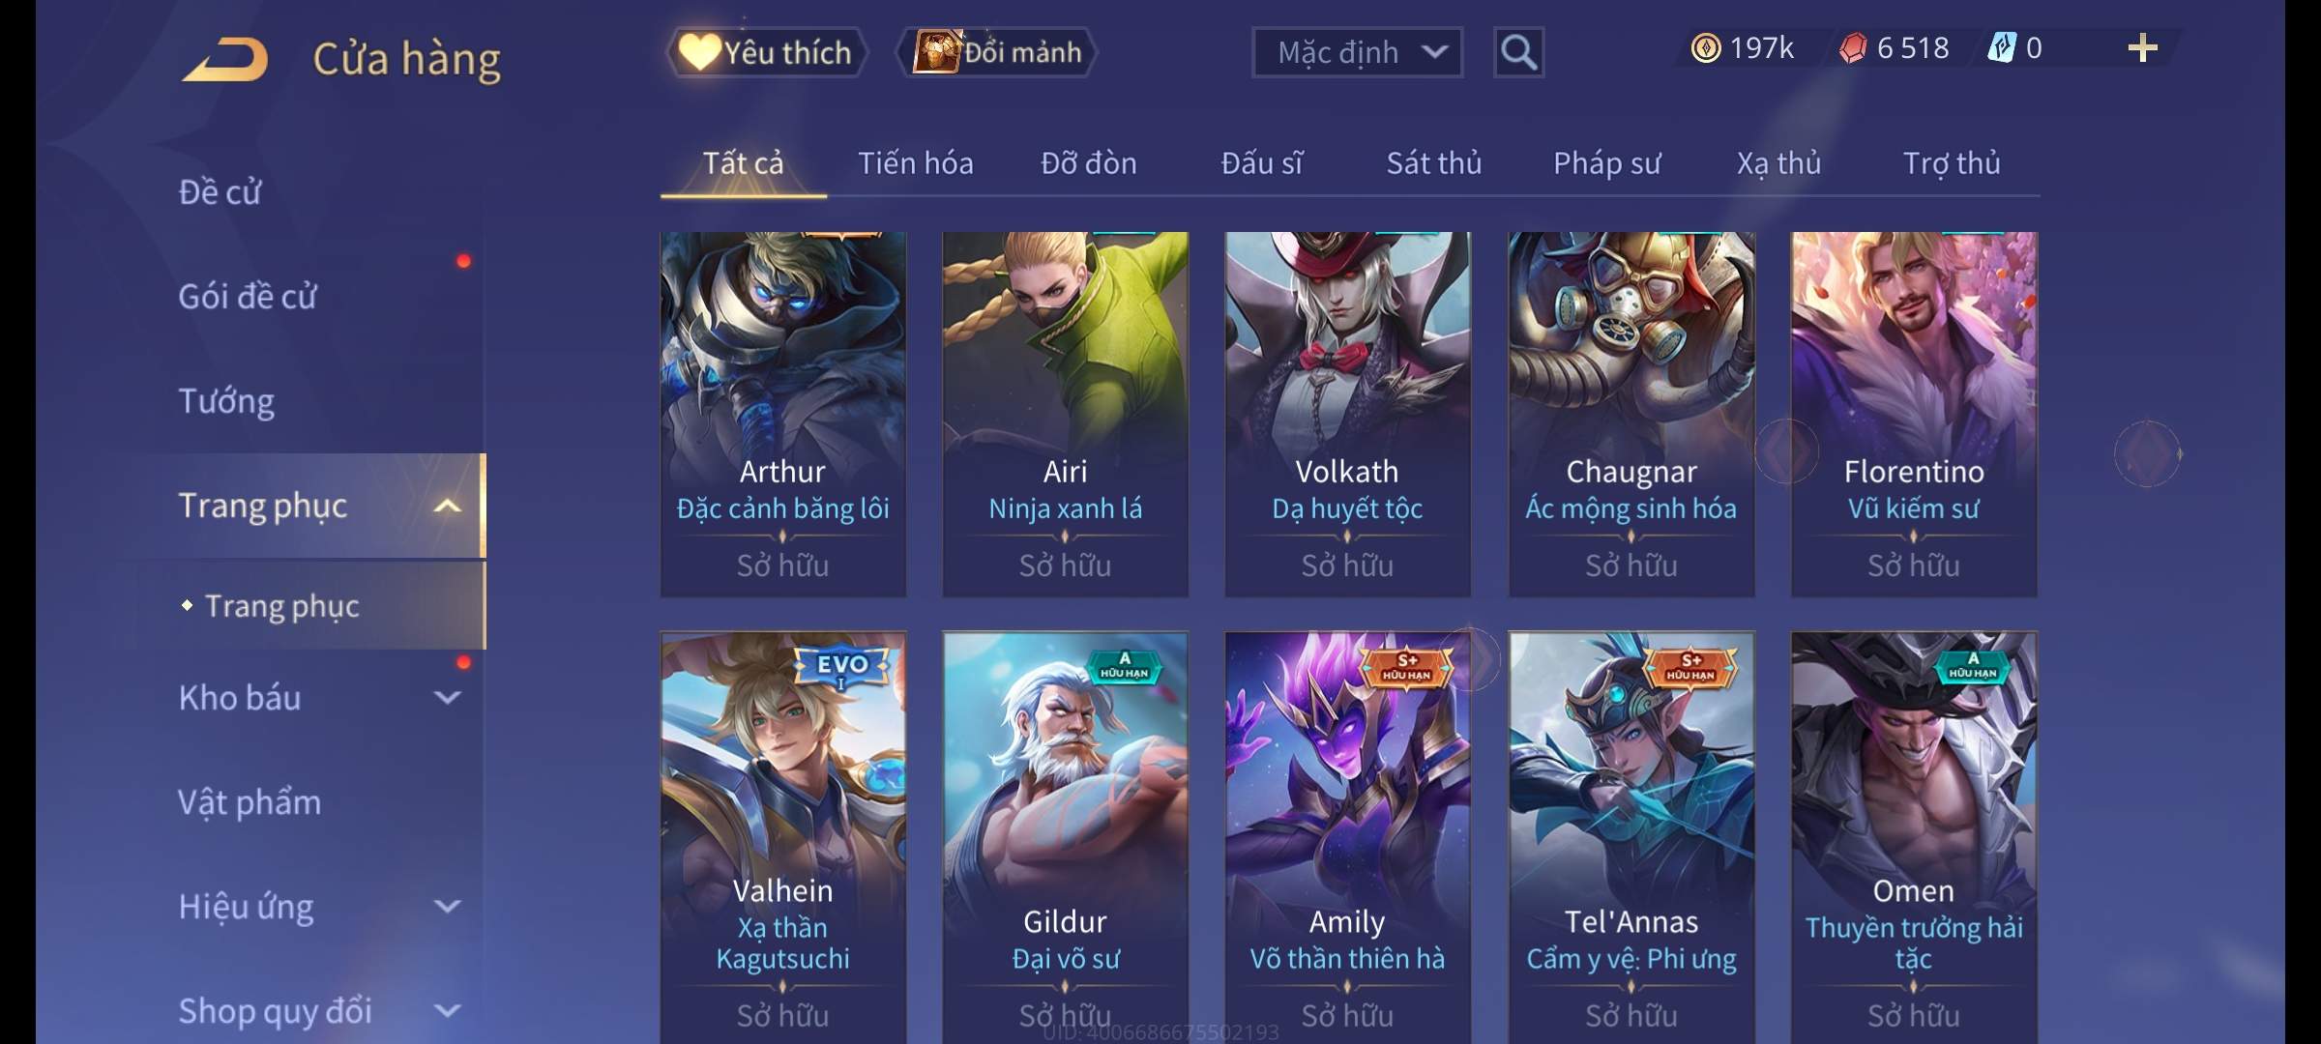Open the Mặc định sort dropdown
The image size is (2321, 1044).
(1357, 52)
